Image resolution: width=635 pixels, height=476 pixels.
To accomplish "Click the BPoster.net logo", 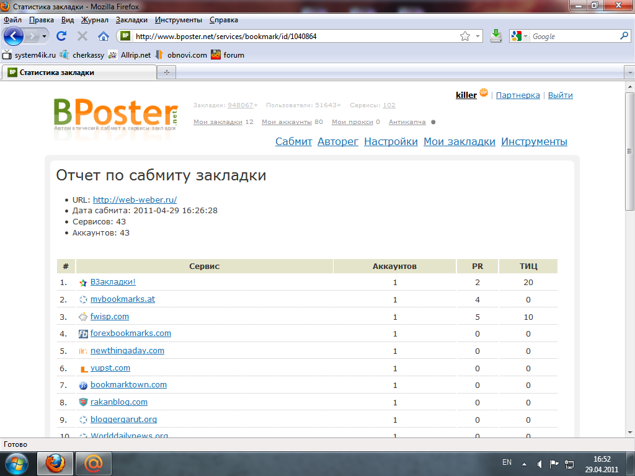I will (116, 115).
